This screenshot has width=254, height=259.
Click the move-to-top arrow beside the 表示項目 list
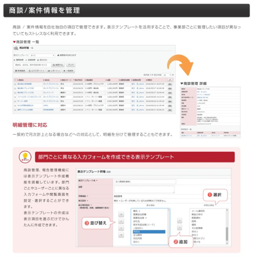click(121, 213)
